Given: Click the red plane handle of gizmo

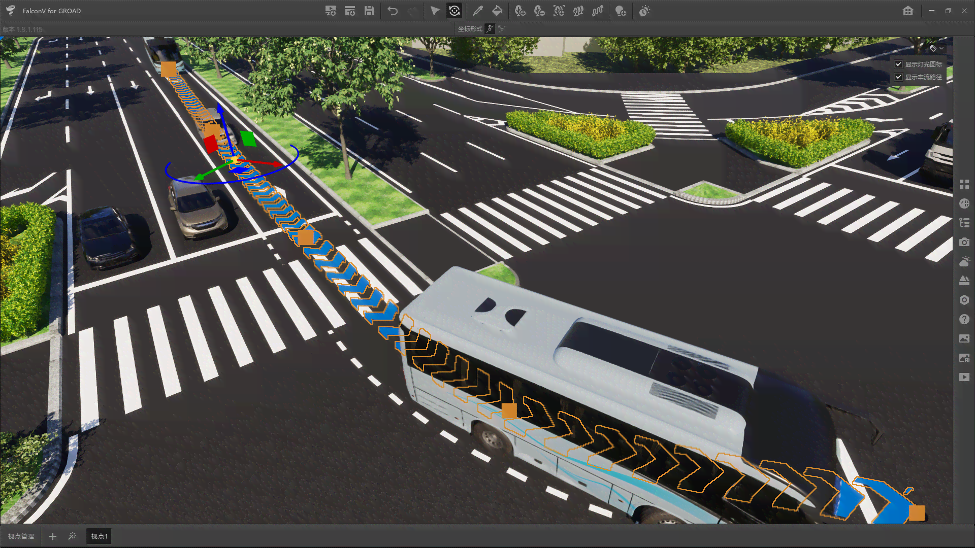Looking at the screenshot, I should click(x=211, y=144).
